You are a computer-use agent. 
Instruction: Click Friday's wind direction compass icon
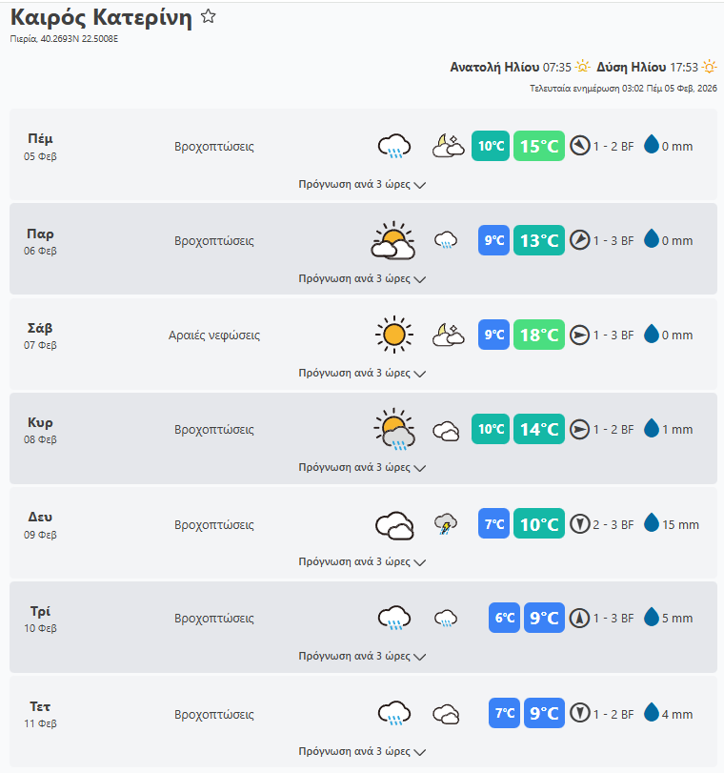click(x=580, y=240)
